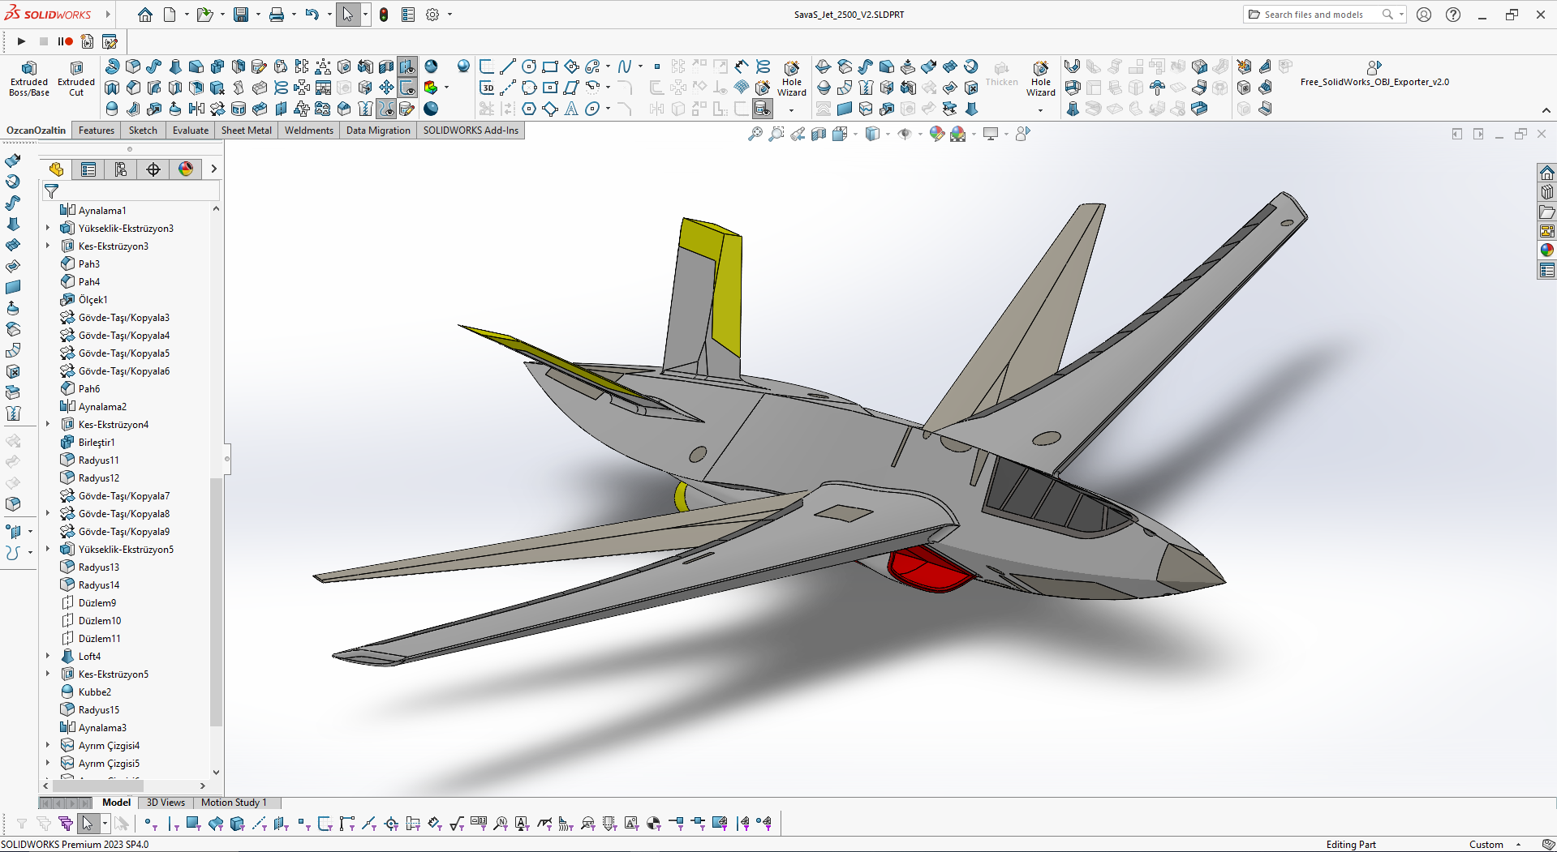The image size is (1557, 852).
Task: Click the Print icon
Action: click(x=277, y=15)
